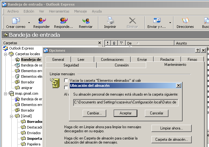Select imap.gmail.com Bandeja de entrada folder
209x147 pixels.
point(32,99)
